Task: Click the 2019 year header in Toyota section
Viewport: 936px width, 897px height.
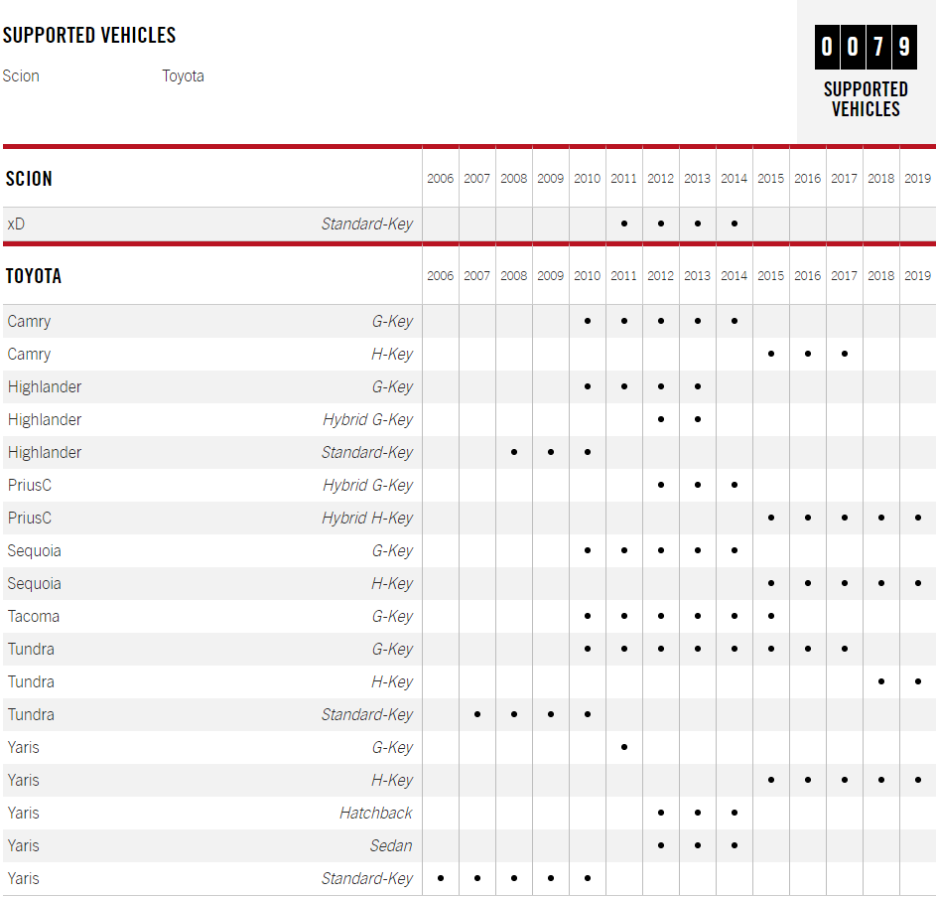Action: point(918,276)
